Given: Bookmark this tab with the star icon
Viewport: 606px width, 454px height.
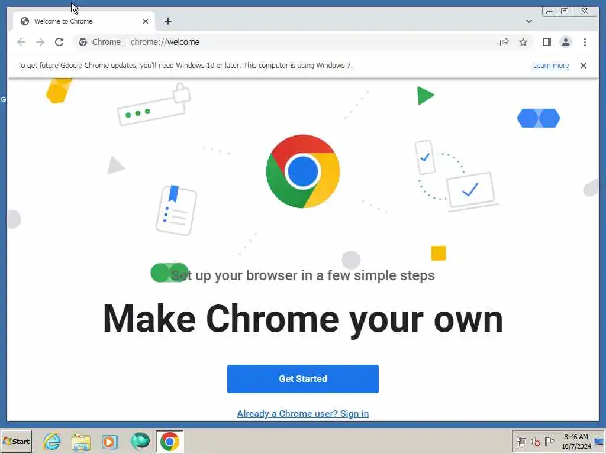Looking at the screenshot, I should [x=523, y=42].
